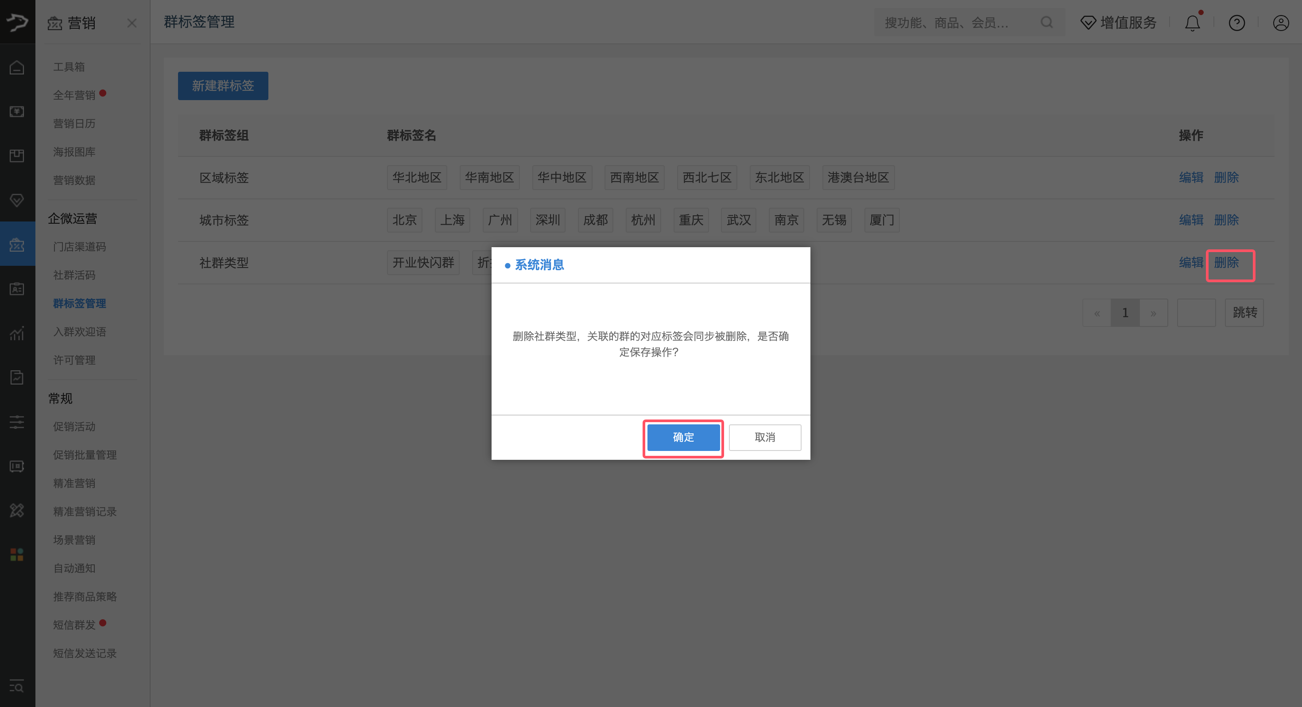Select the home icon in the left sidebar
The image size is (1302, 707).
pos(17,66)
